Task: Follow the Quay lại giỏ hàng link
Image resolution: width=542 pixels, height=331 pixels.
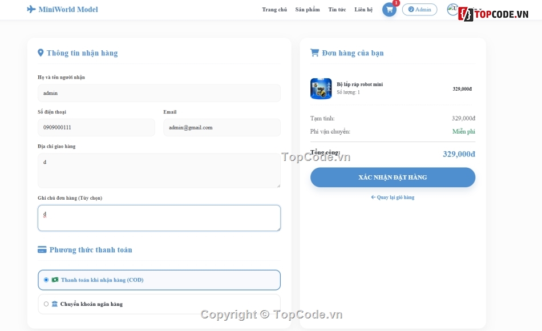Action: click(393, 197)
